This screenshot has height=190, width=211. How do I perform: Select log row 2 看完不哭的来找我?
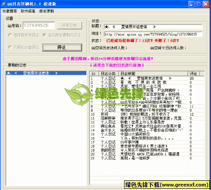click(x=147, y=82)
